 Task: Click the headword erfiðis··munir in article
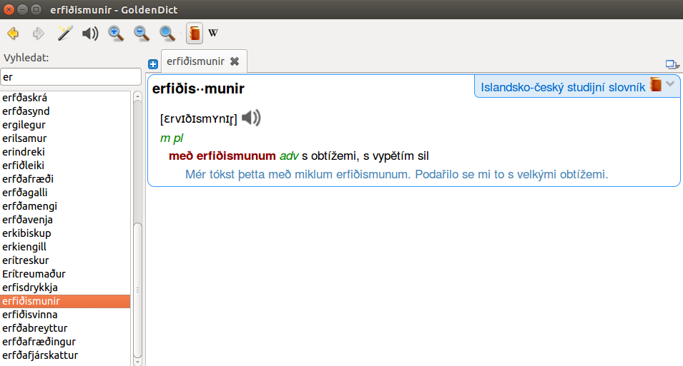pos(198,88)
